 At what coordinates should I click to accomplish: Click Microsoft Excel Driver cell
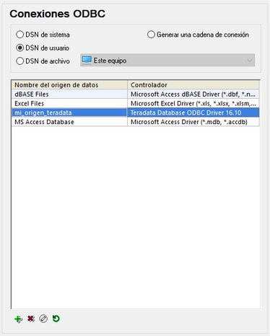(193, 103)
